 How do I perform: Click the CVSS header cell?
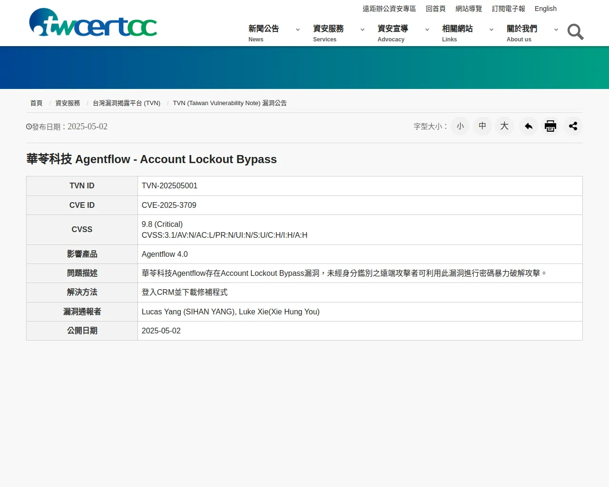coord(82,230)
